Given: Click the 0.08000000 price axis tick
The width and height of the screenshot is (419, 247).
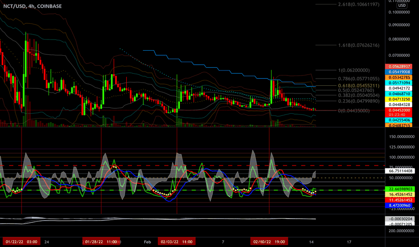Looking at the screenshot, I should click(399, 39).
